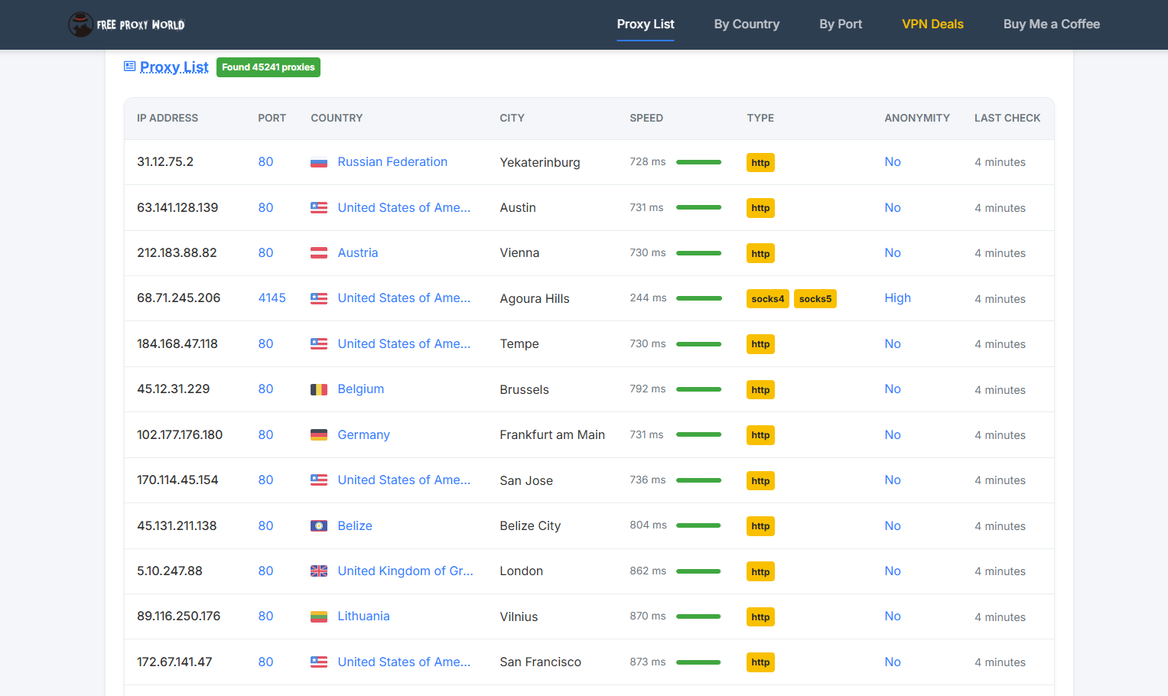The image size is (1168, 696).
Task: Click the TYPE column header
Action: point(760,118)
